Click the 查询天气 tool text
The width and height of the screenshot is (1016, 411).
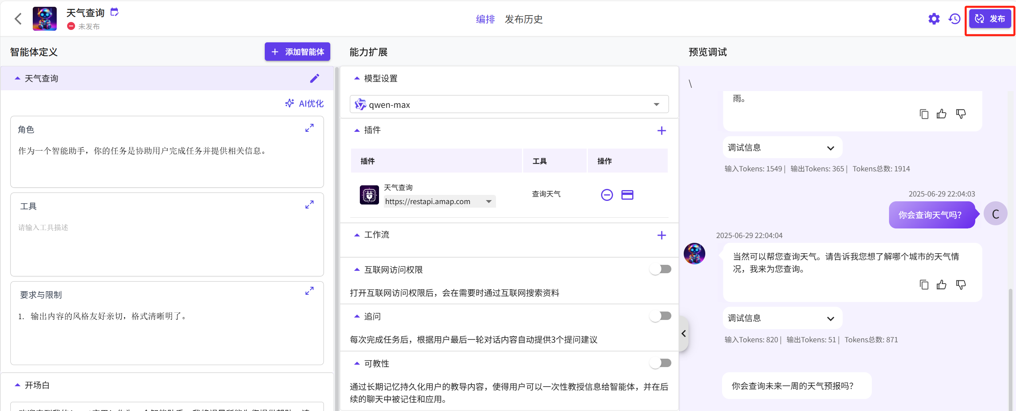546,194
